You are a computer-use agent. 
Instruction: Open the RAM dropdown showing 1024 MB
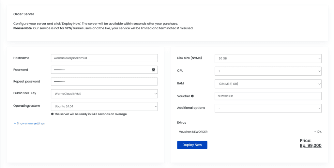(x=268, y=84)
